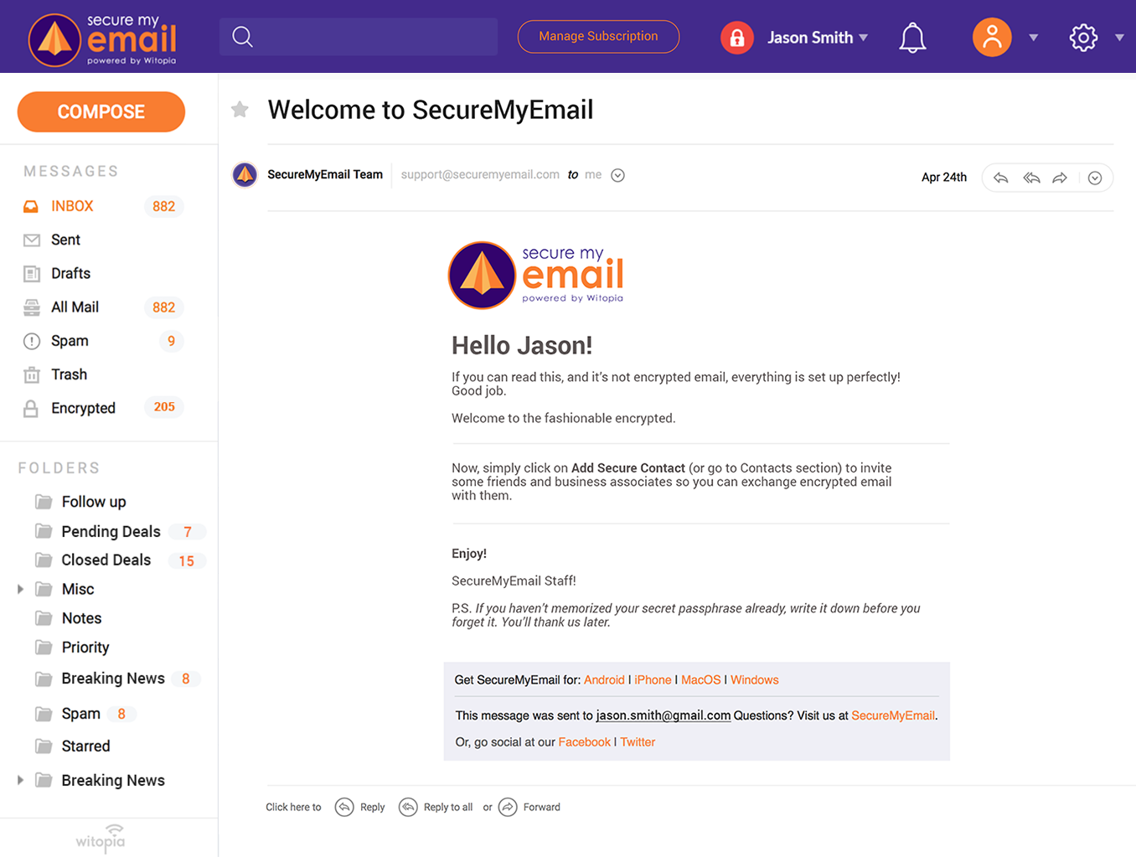The height and width of the screenshot is (857, 1136).
Task: Open the Jason Smith account dropdown
Action: (864, 38)
